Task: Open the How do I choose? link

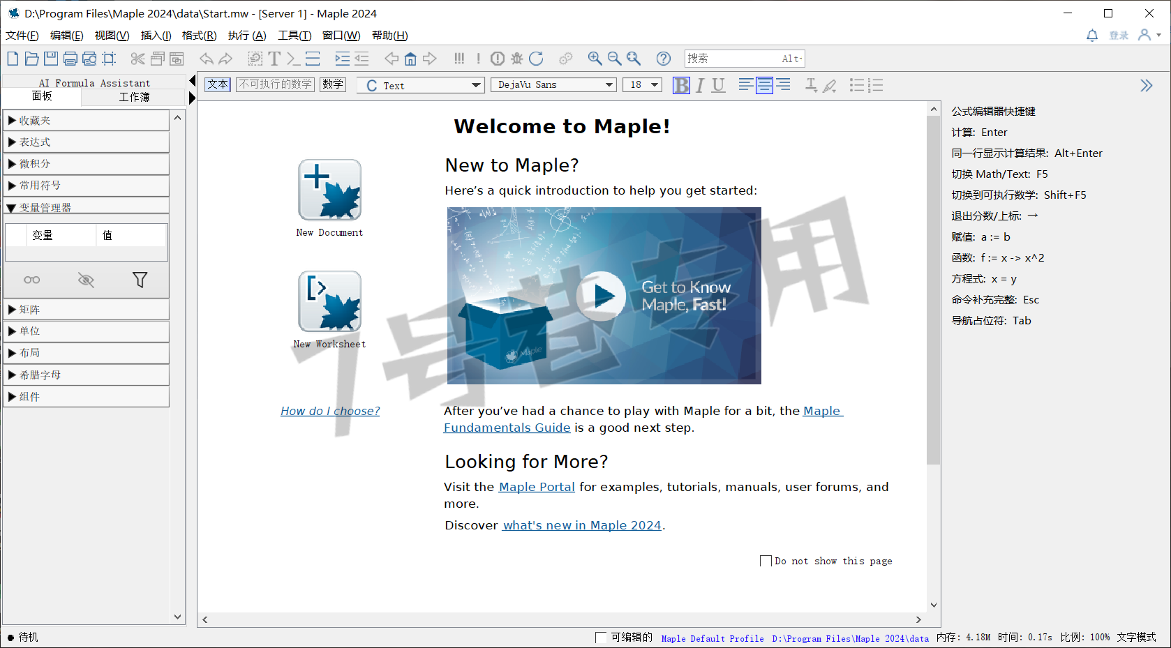Action: [330, 411]
